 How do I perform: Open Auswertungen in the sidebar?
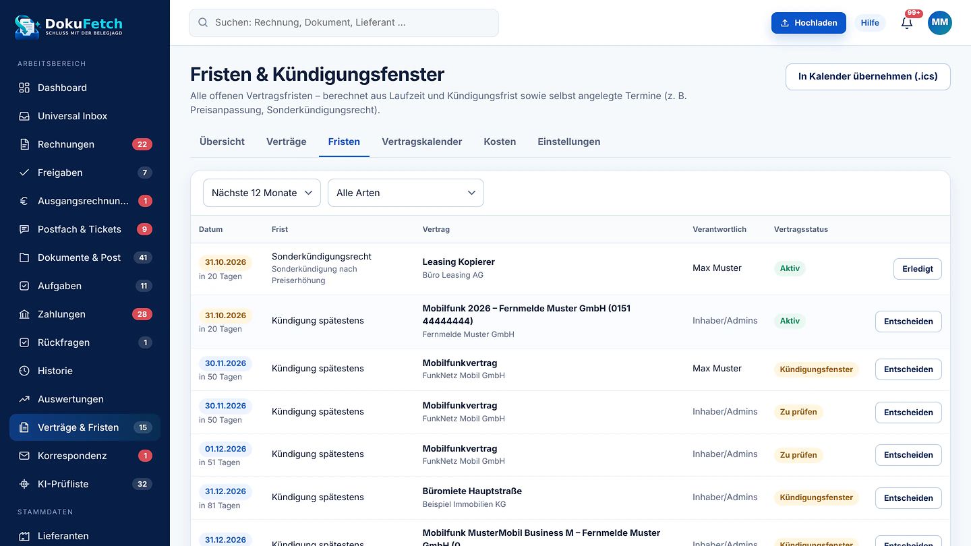[x=85, y=399]
